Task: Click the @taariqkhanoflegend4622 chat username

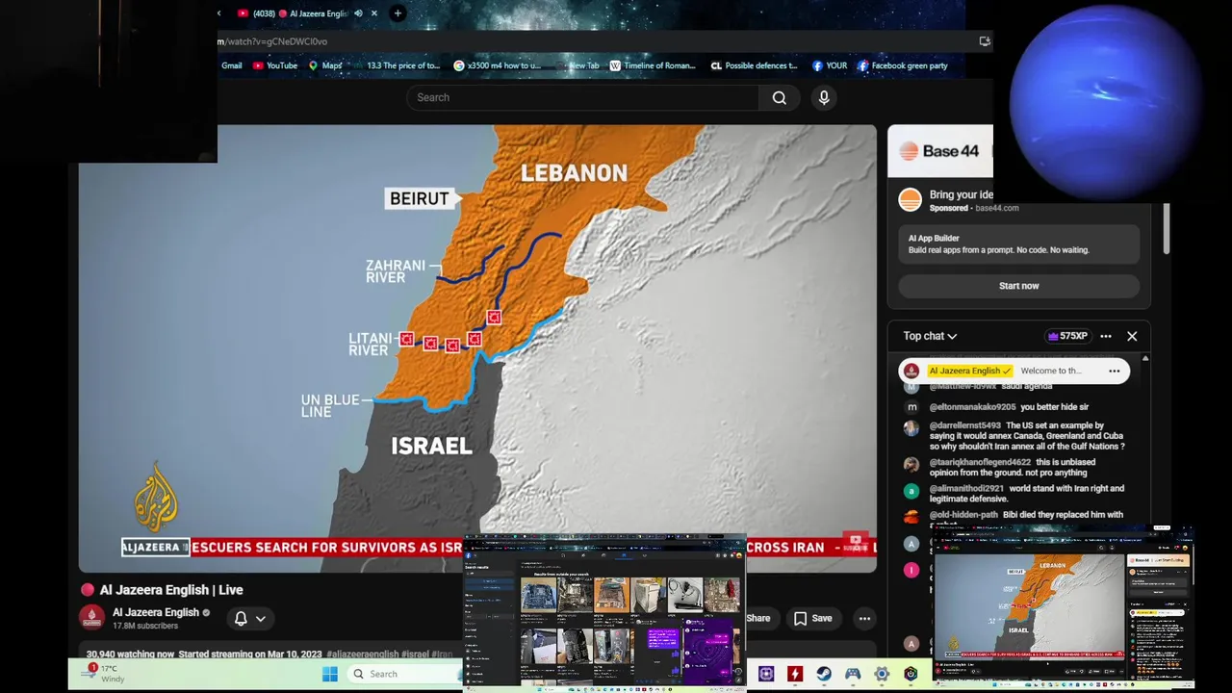Action: tap(980, 463)
